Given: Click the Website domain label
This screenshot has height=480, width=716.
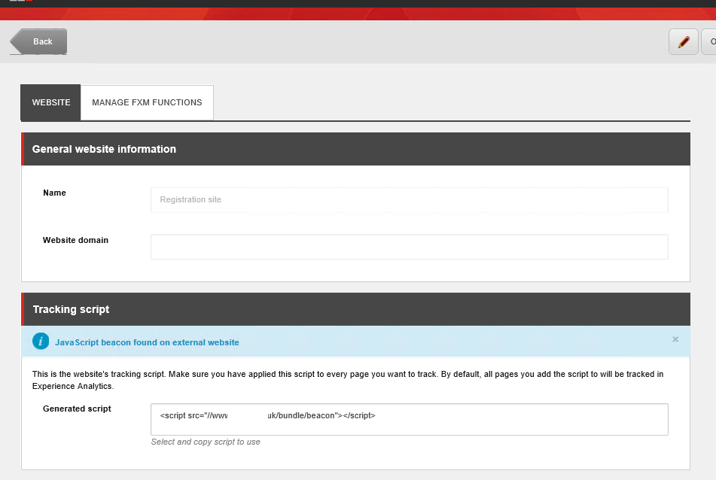Looking at the screenshot, I should click(x=75, y=240).
